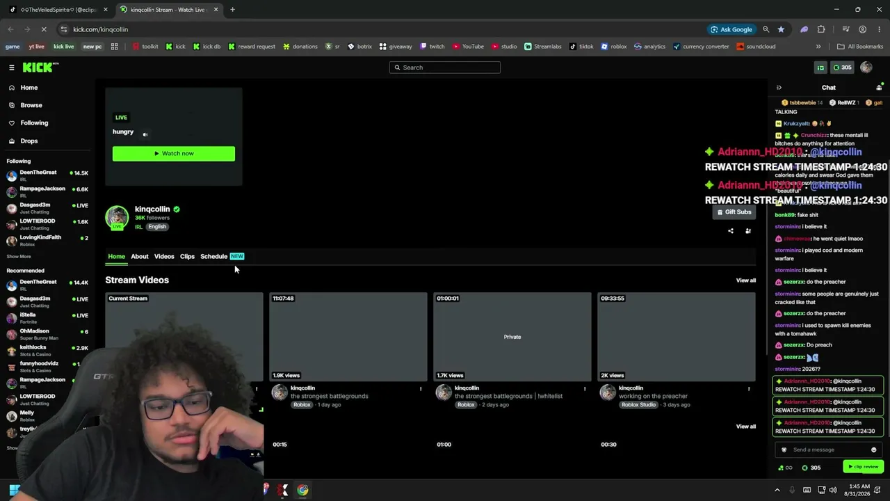Click the Send a message chat box
Screen dimensions: 890x501
point(829,450)
